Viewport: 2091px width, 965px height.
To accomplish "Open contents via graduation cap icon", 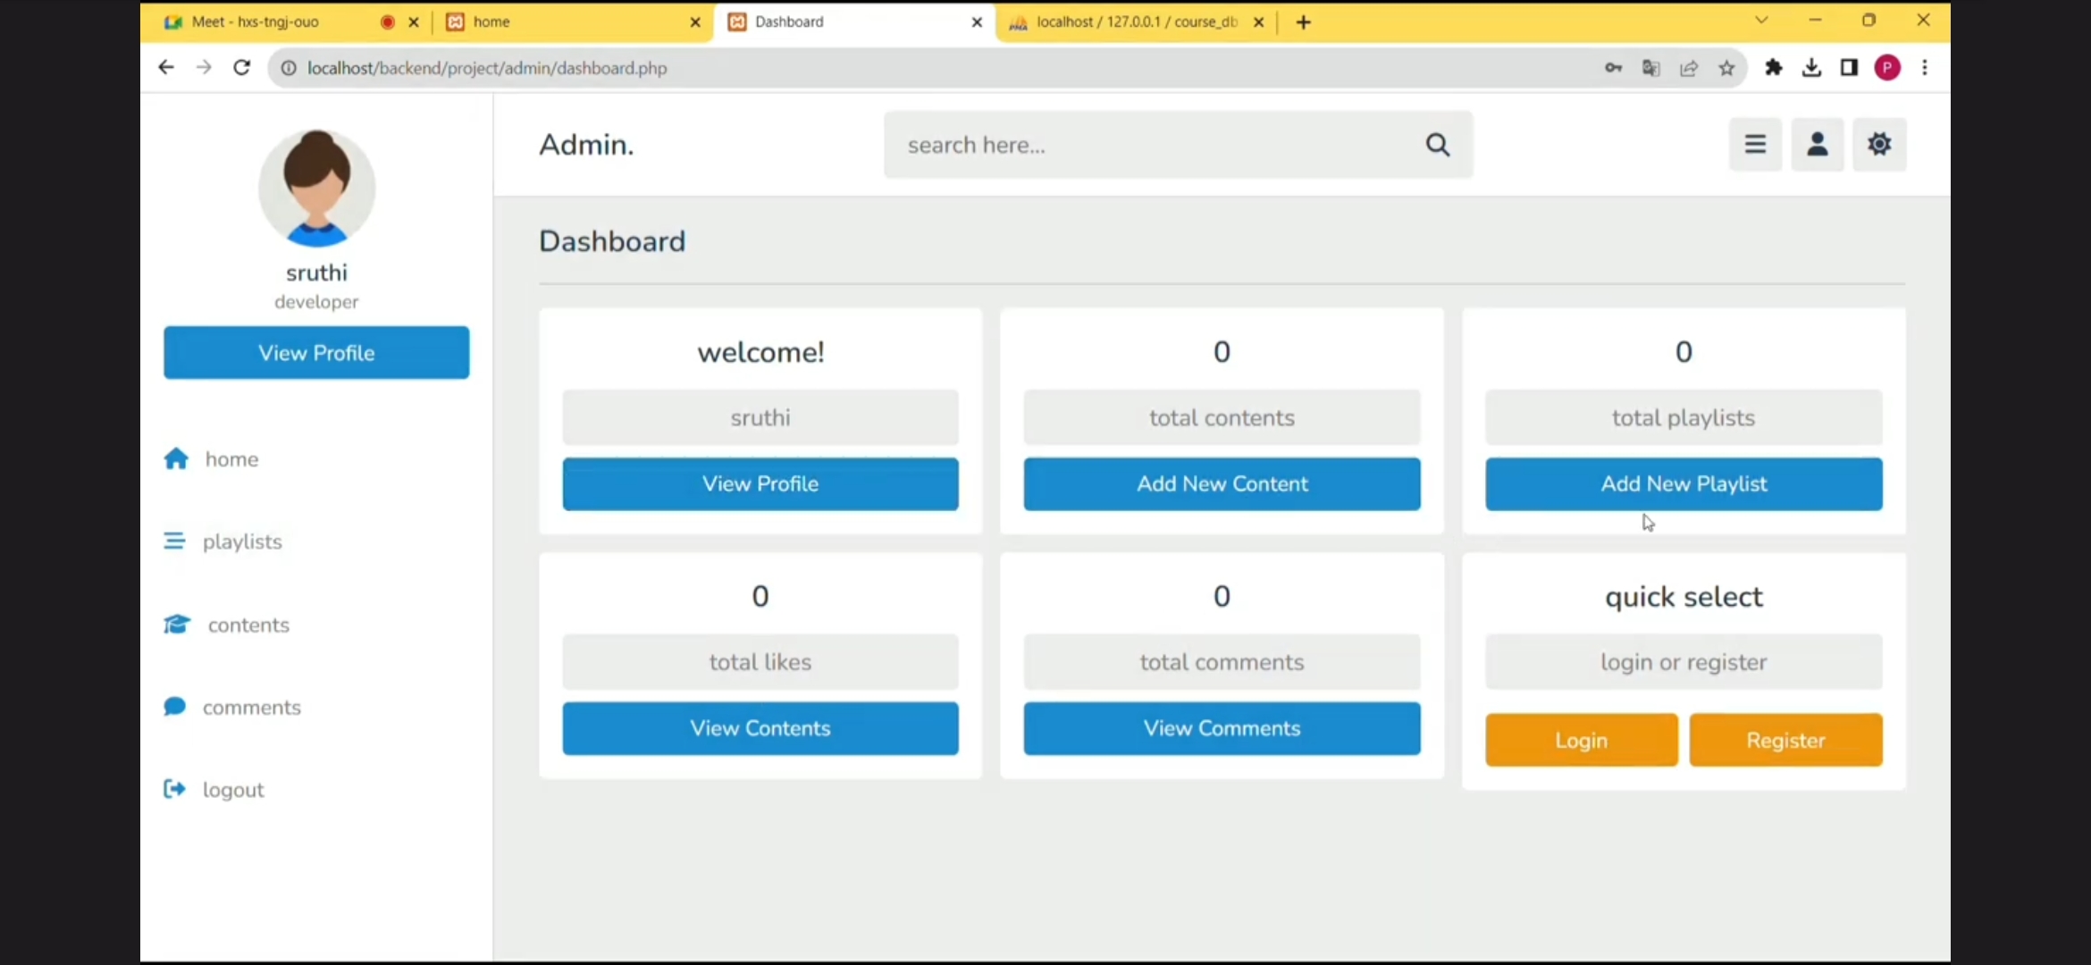I will (x=177, y=625).
